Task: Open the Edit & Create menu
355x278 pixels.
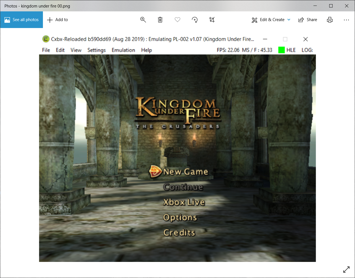Action: pyautogui.click(x=271, y=20)
